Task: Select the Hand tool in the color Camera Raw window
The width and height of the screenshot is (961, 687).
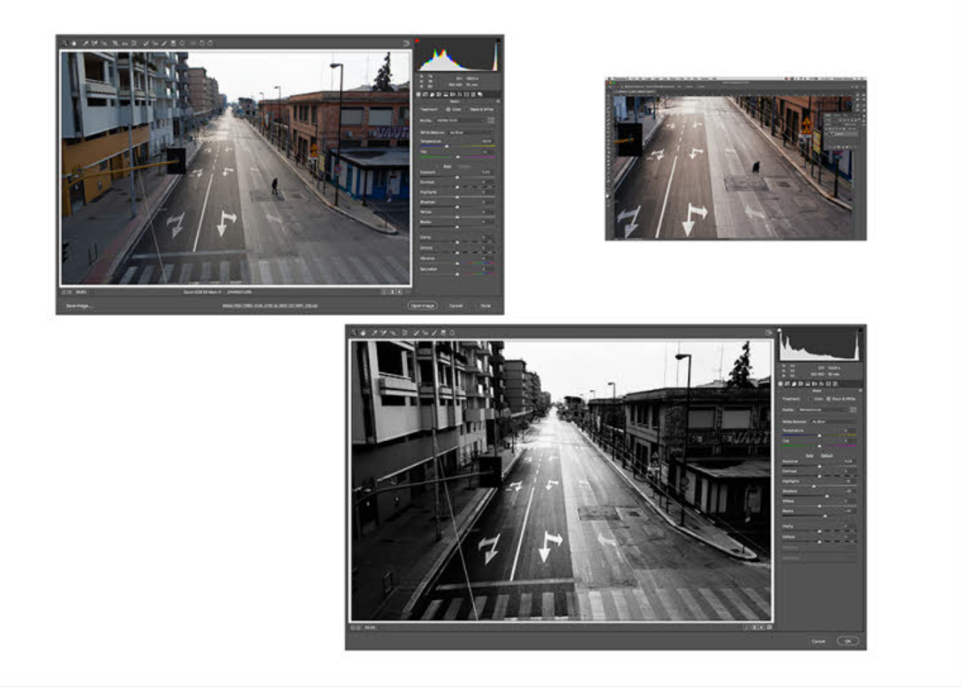Action: pos(74,43)
